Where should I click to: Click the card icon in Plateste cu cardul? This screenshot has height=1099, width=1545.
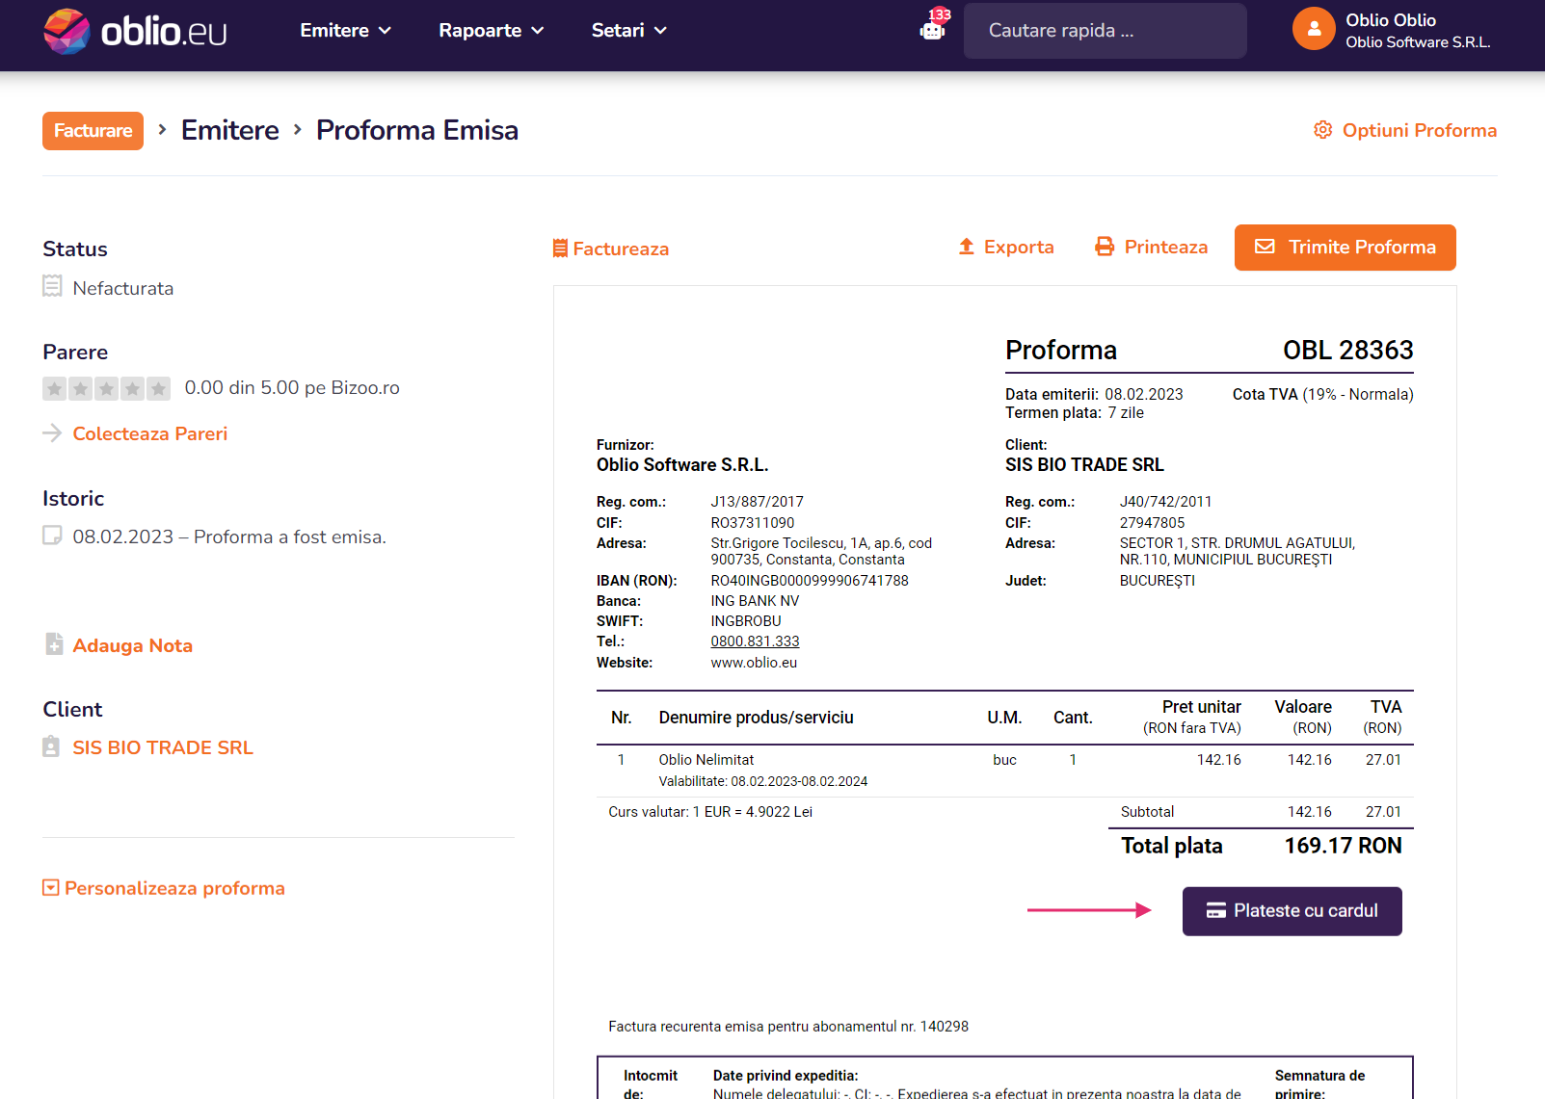coord(1216,910)
